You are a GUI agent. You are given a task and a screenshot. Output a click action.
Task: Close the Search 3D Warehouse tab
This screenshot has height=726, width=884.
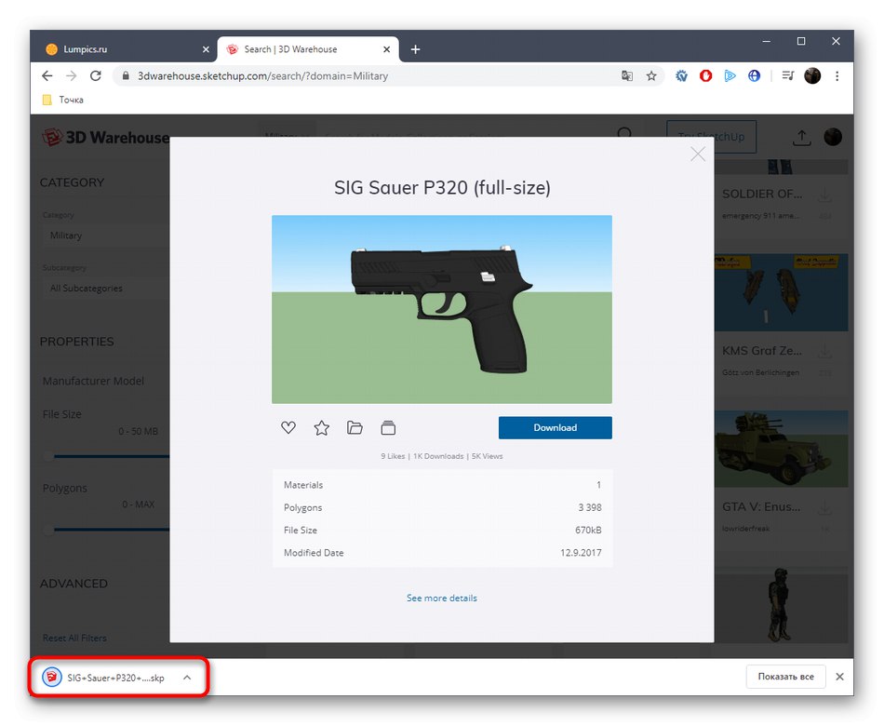click(x=387, y=49)
